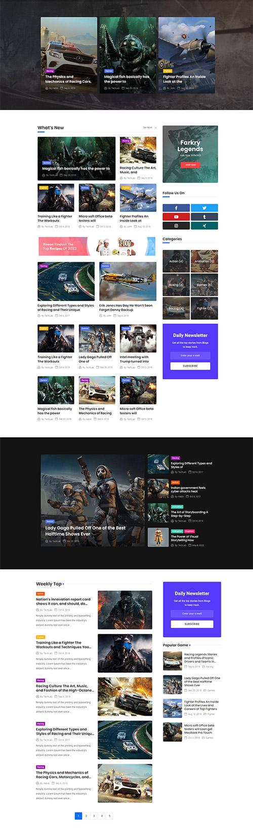The height and width of the screenshot is (836, 253).
Task: Open the Instagram follow button
Action: pos(176,226)
